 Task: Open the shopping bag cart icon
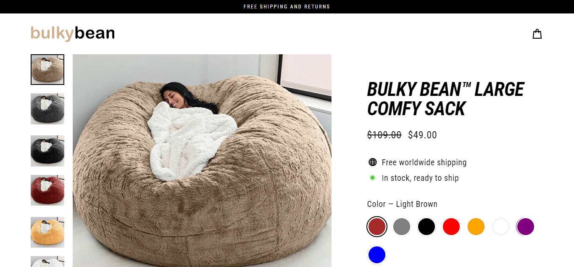537,34
